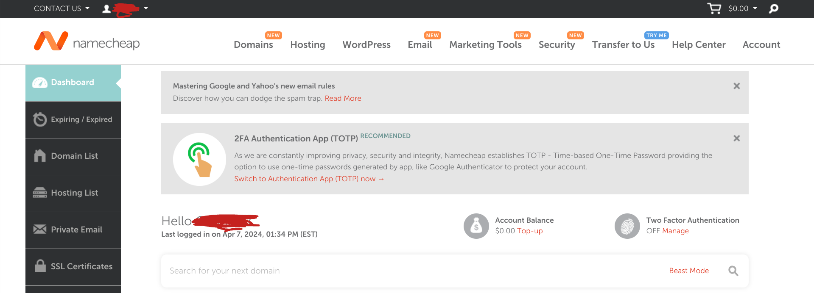Open the Email menu
The height and width of the screenshot is (293, 814).
(420, 44)
